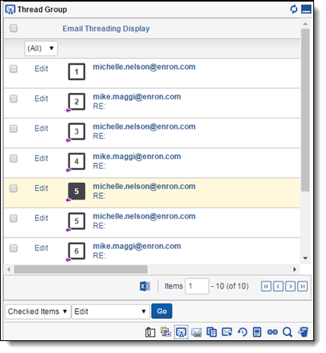Sort by Email Threading Display column header
This screenshot has width=326, height=353.
(x=106, y=29)
